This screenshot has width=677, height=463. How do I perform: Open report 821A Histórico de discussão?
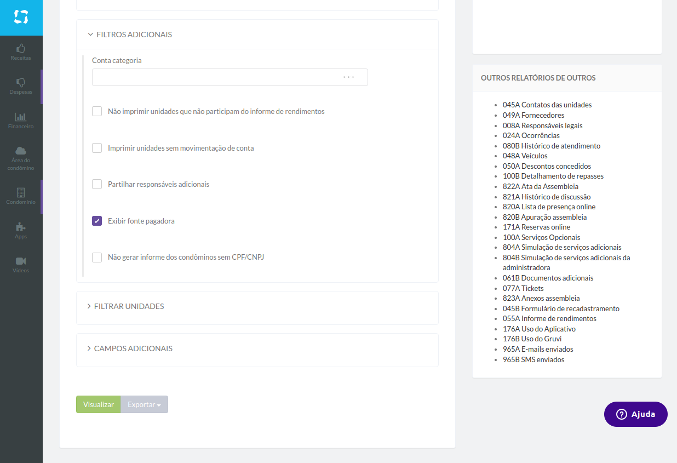pyautogui.click(x=547, y=197)
